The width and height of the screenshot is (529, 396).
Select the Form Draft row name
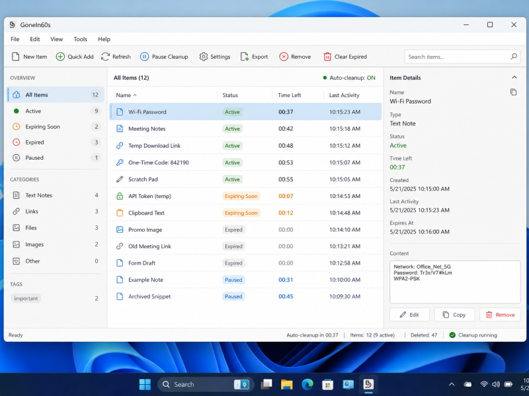(x=142, y=263)
